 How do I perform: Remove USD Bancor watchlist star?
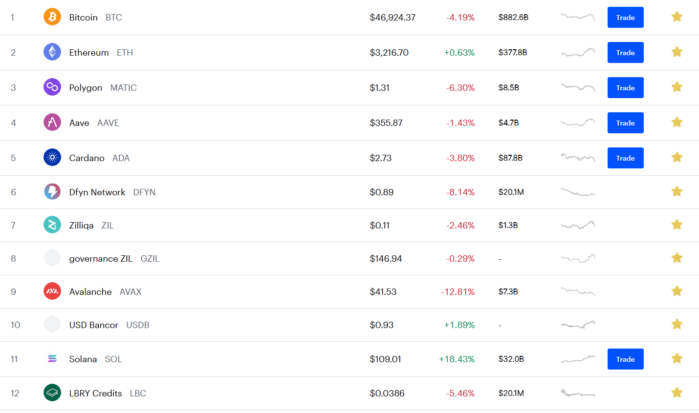[x=677, y=325]
